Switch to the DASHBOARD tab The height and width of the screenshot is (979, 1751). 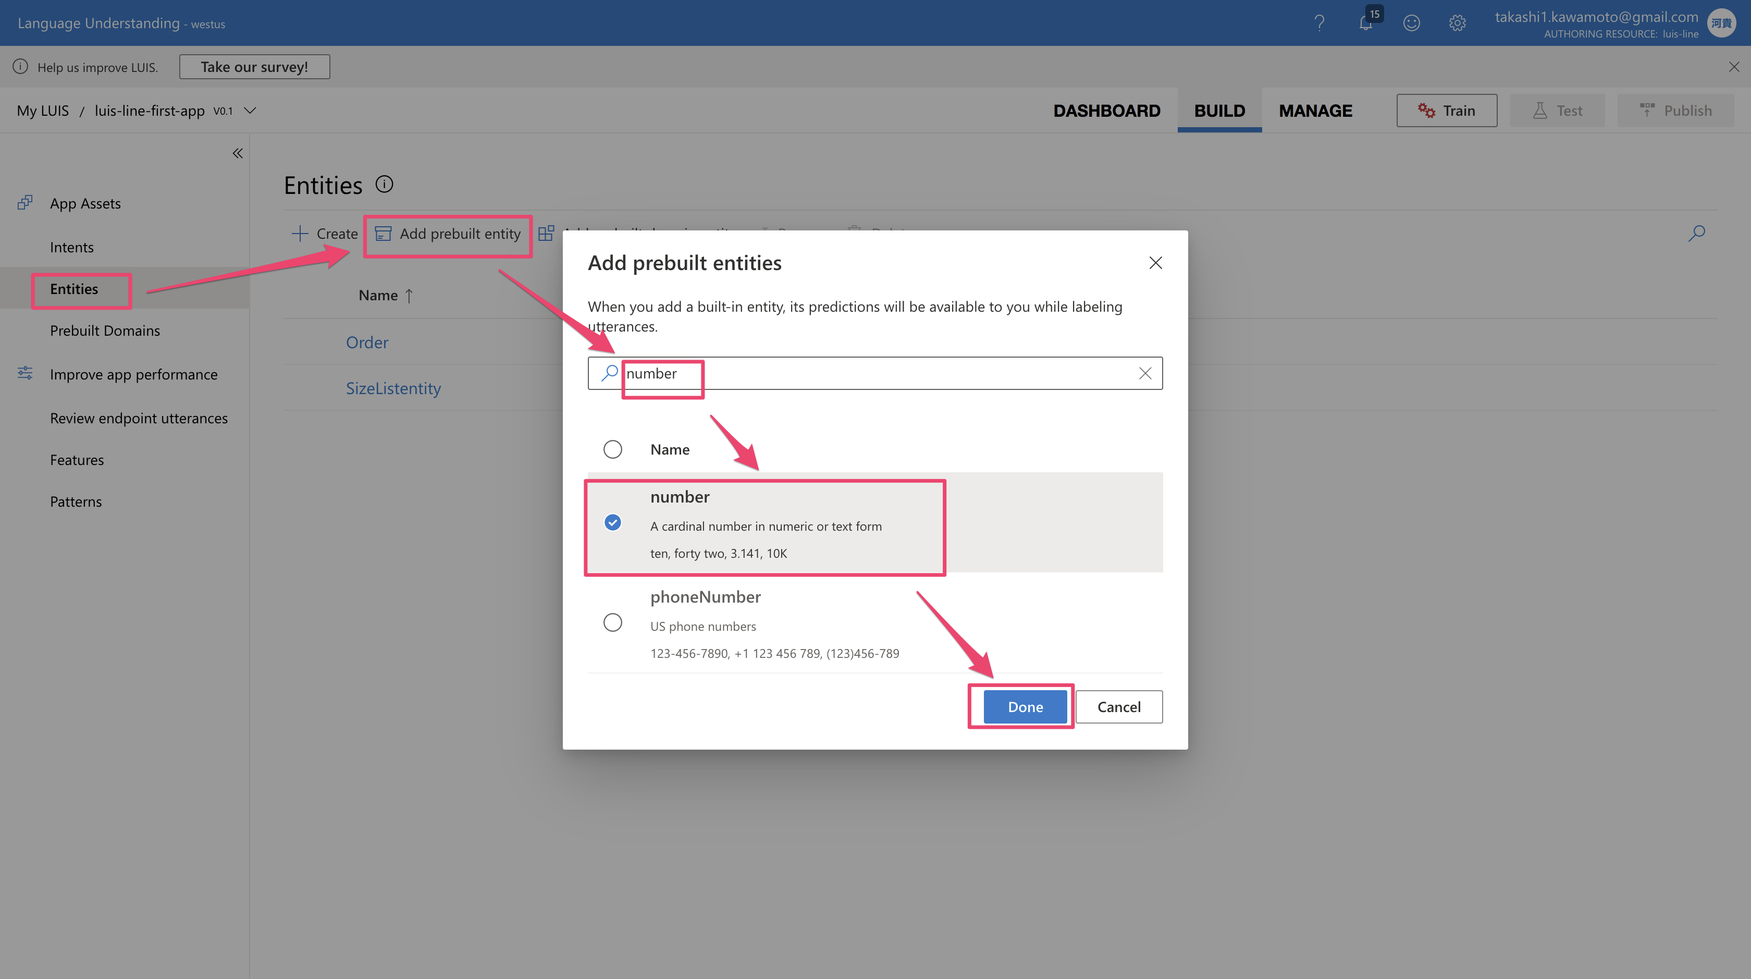coord(1106,110)
